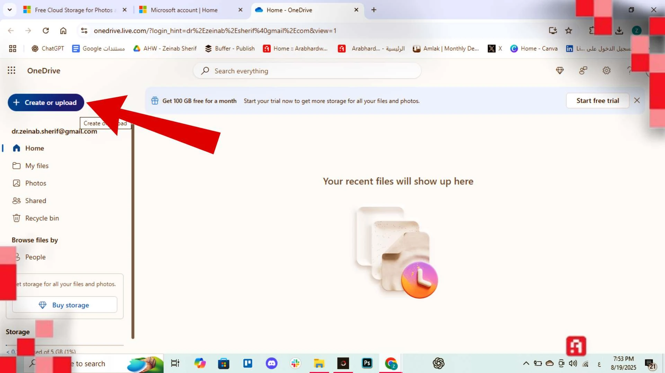Click the gift icon in promo banner
Image resolution: width=665 pixels, height=373 pixels.
click(155, 101)
